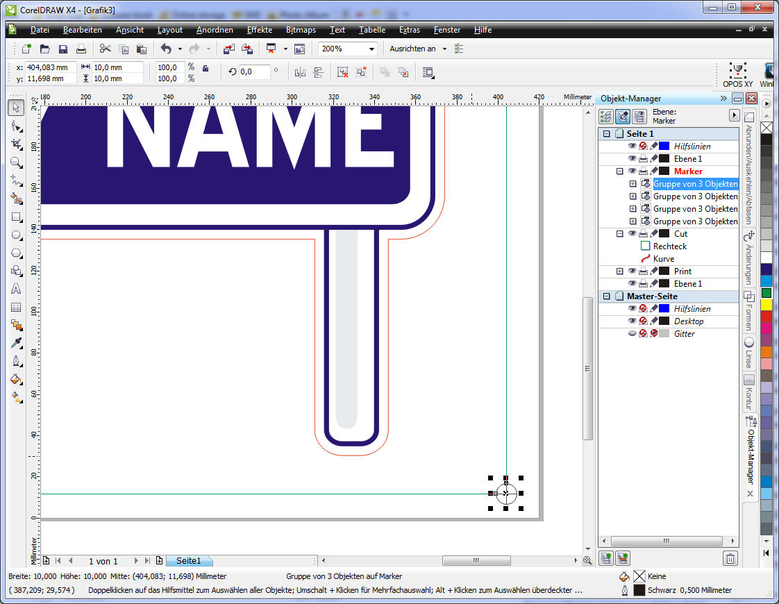
Task: Pick the yellow swatch in color palette
Action: click(x=767, y=305)
